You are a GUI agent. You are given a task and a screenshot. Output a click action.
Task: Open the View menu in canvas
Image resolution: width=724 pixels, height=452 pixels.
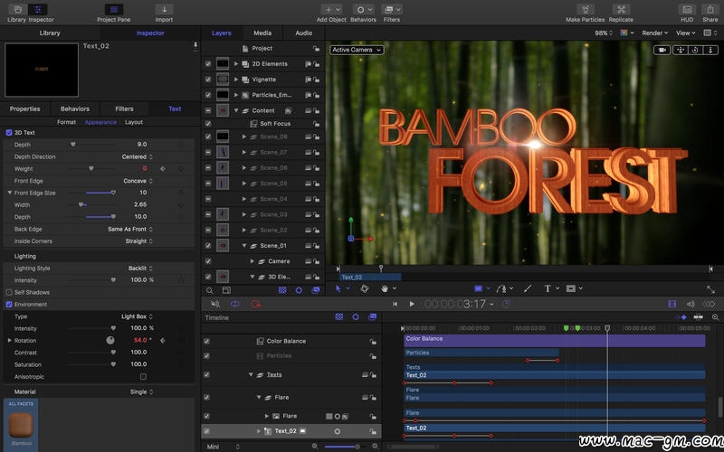pos(685,33)
